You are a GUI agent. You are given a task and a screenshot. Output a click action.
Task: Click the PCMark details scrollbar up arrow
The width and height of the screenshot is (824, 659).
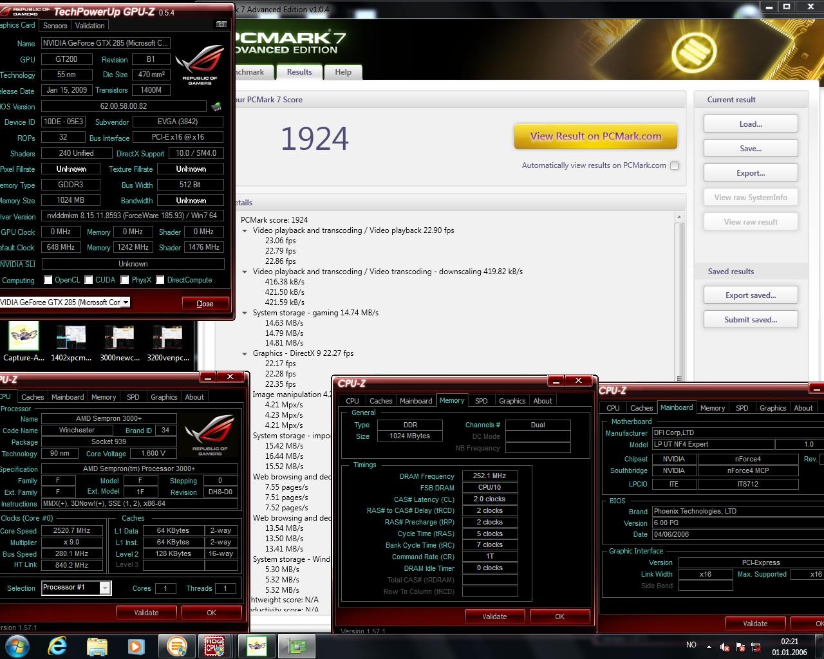pyautogui.click(x=679, y=218)
